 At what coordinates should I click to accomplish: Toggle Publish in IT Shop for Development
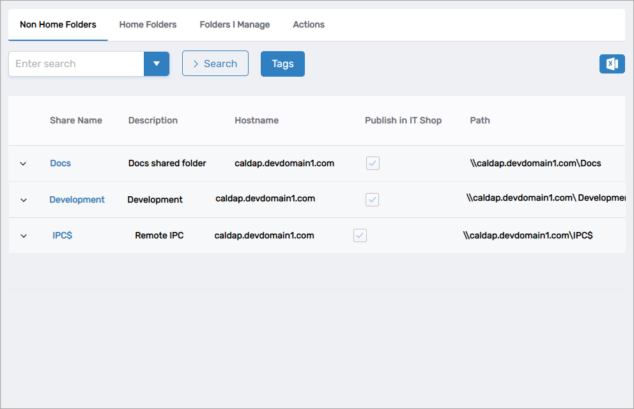(x=372, y=199)
